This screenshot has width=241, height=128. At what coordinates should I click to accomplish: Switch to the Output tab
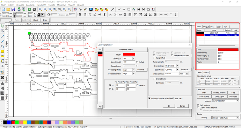[x=206, y=27]
